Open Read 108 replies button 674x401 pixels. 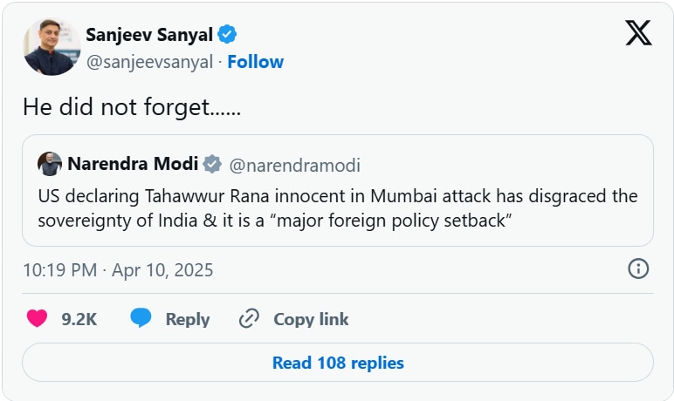point(337,363)
